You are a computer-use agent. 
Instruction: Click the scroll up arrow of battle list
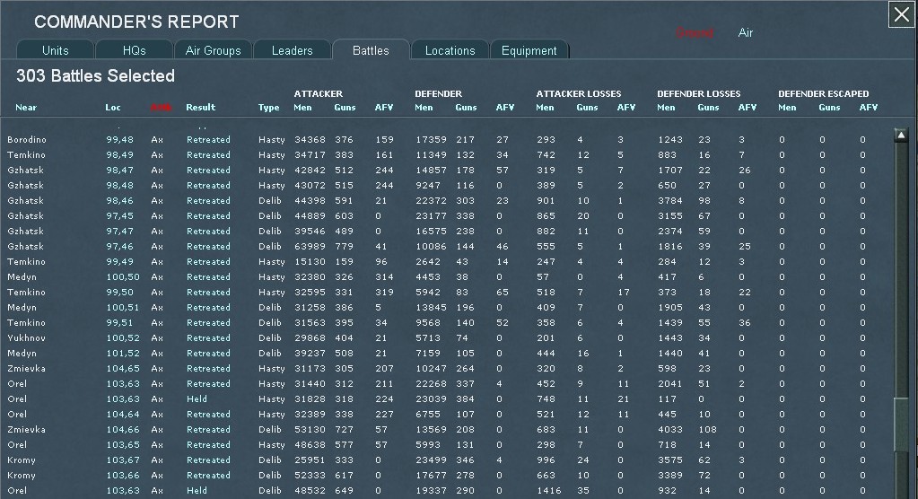[x=900, y=136]
